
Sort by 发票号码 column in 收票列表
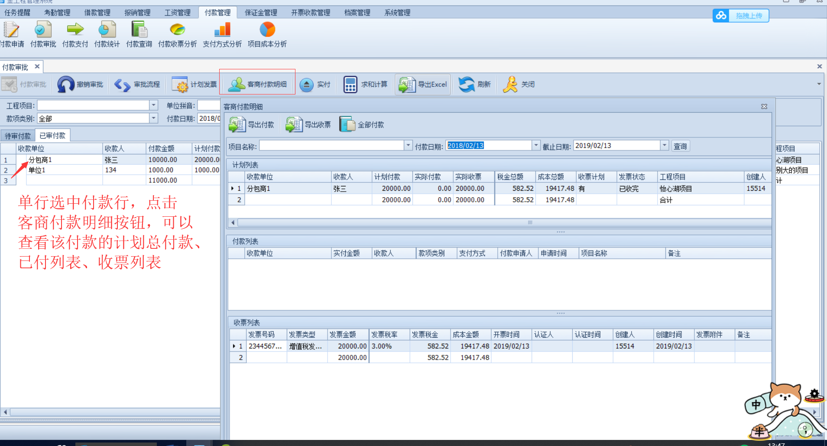click(x=266, y=335)
